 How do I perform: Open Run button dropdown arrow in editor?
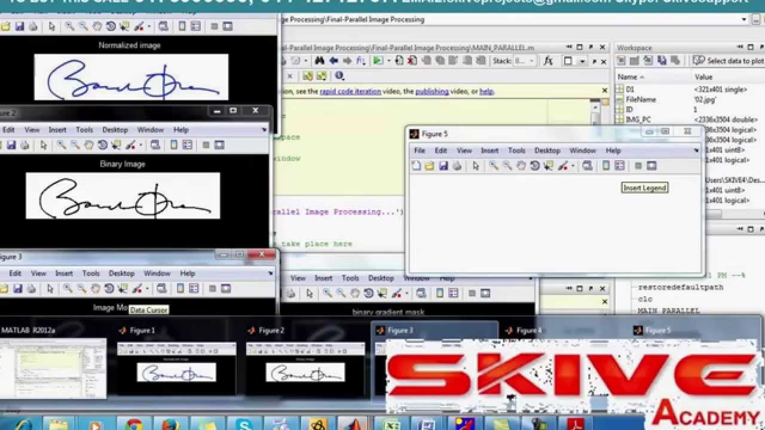388,61
